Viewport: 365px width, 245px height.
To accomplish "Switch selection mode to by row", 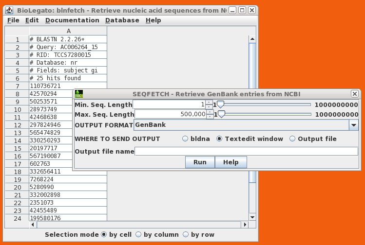I will (186, 235).
